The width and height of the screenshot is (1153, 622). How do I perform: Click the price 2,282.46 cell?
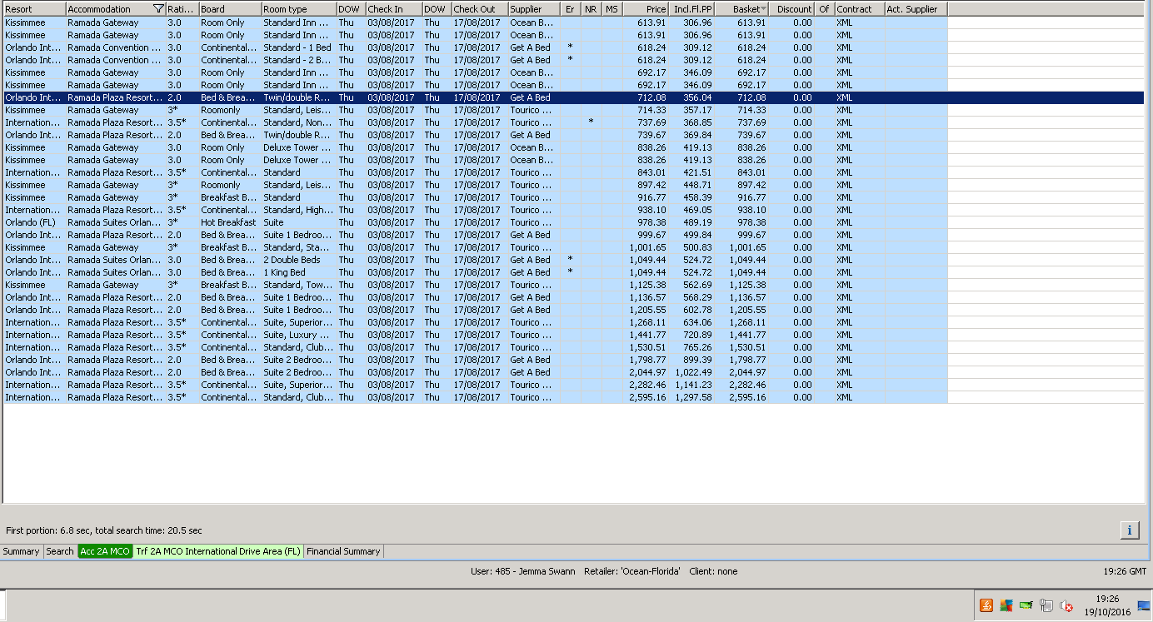pos(647,385)
